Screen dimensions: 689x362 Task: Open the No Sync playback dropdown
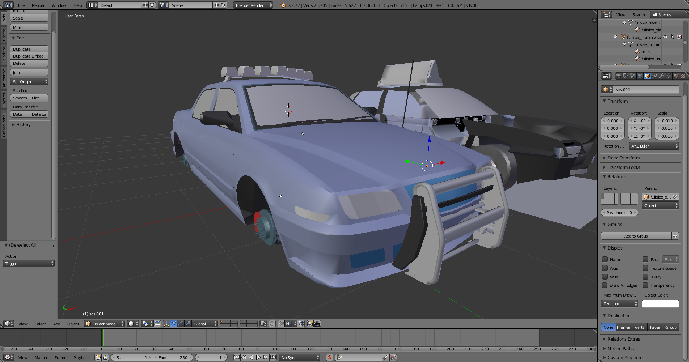click(x=300, y=357)
